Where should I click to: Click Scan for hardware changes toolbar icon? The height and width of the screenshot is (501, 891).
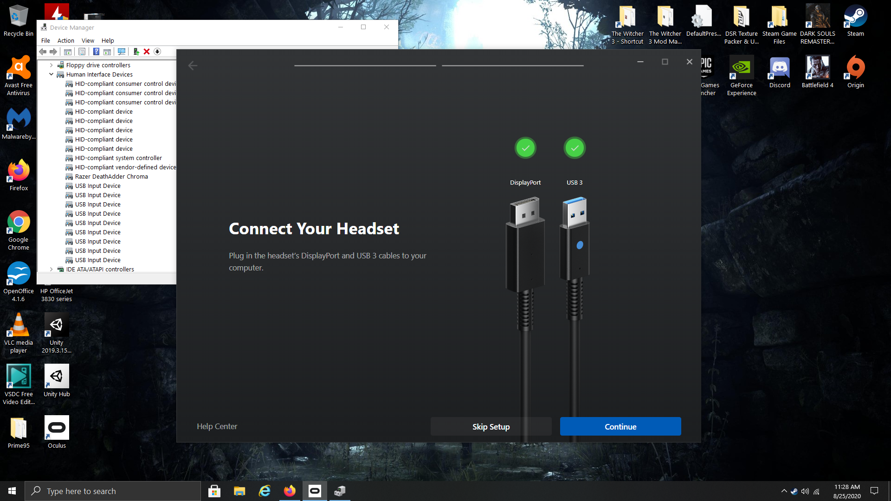click(122, 51)
